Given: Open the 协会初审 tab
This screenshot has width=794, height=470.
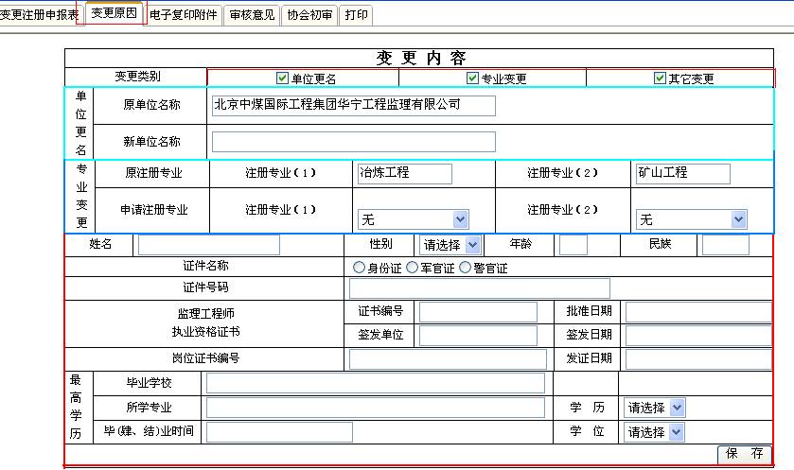Looking at the screenshot, I should (309, 15).
